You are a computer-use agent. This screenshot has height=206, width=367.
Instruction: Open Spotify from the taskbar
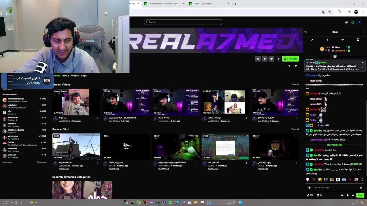pyautogui.click(x=170, y=203)
